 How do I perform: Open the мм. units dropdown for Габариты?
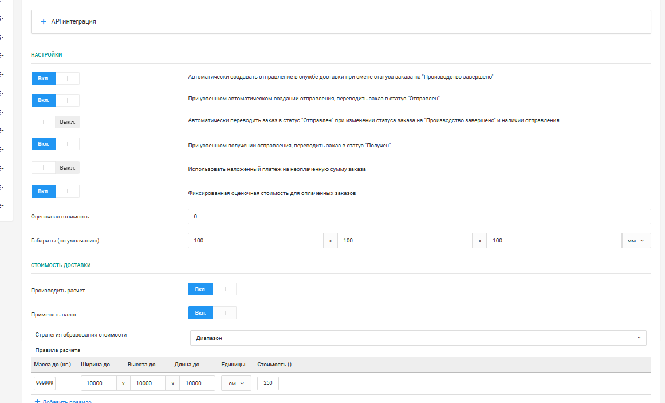tap(636, 241)
